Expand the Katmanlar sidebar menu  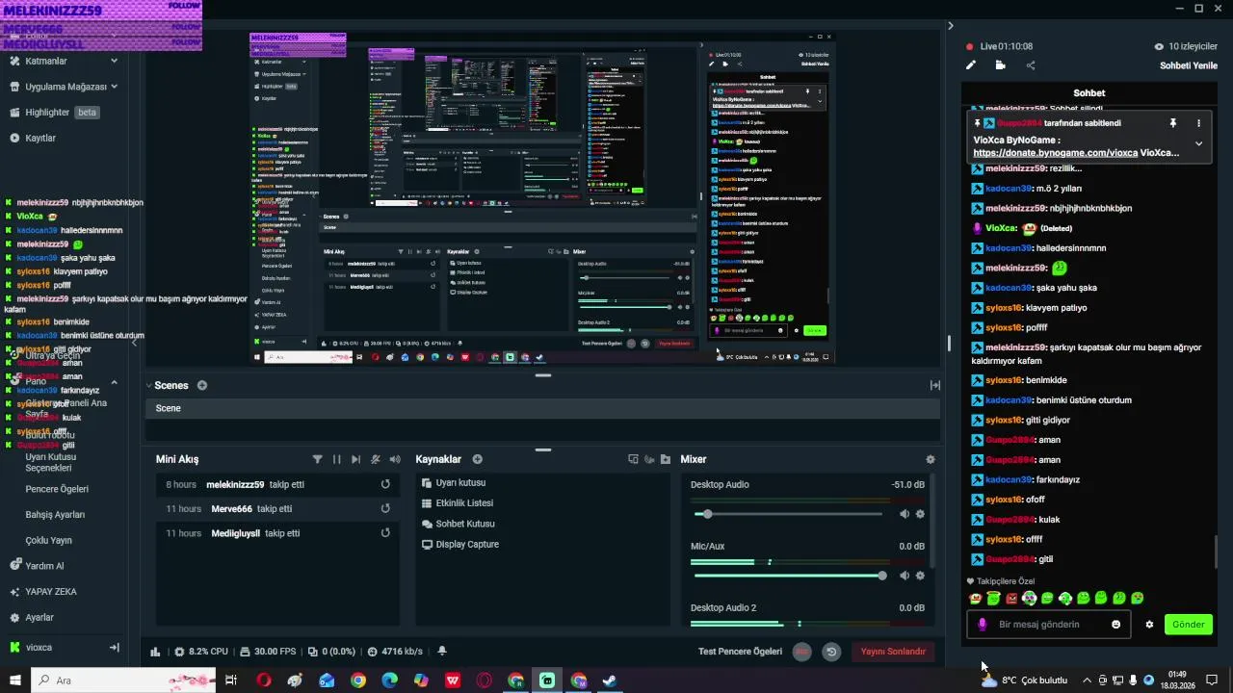coord(64,61)
